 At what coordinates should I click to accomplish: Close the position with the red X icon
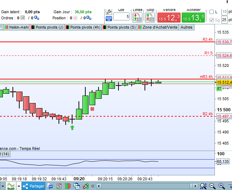75,18
